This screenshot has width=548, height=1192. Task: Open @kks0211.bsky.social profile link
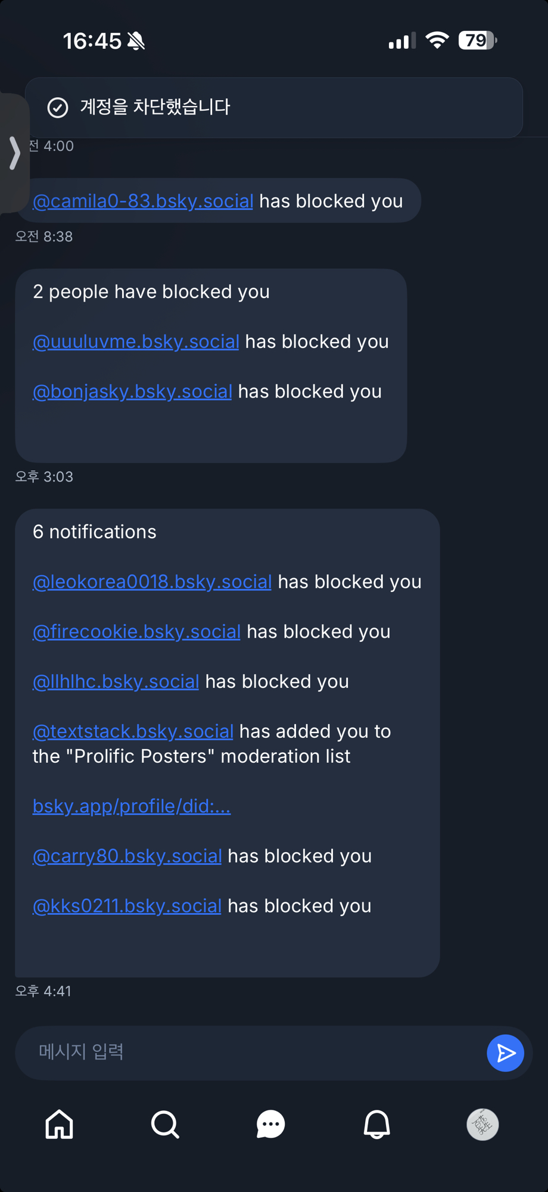click(127, 906)
